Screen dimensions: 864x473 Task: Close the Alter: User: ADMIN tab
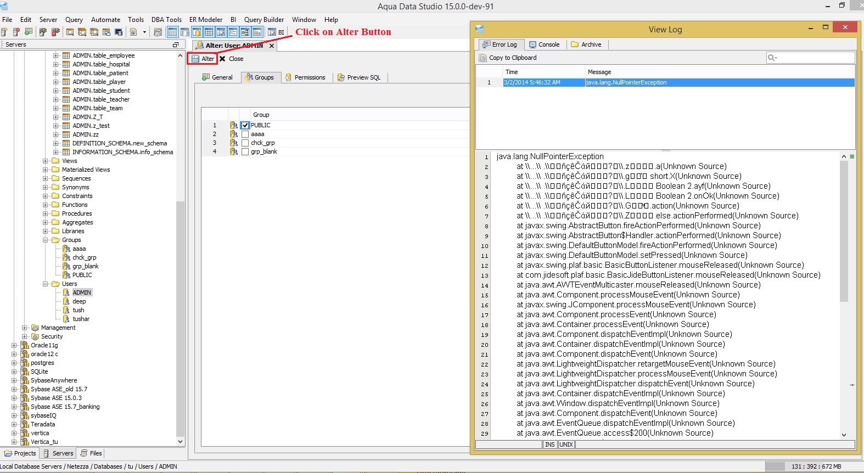pyautogui.click(x=272, y=46)
